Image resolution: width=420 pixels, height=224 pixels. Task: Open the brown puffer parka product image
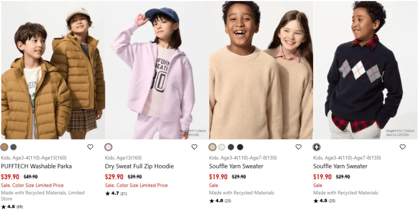[x=53, y=70]
